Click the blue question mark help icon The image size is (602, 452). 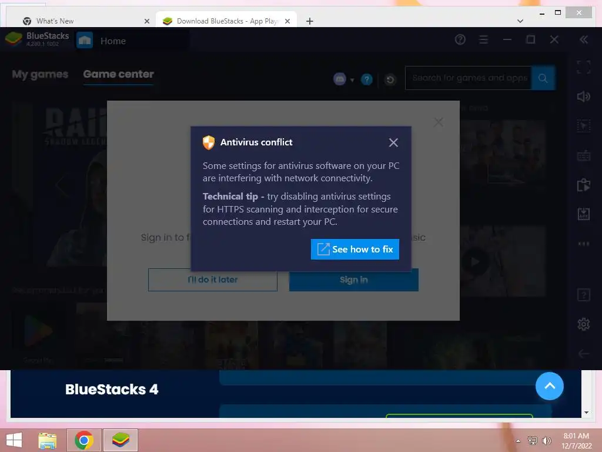coord(367,79)
